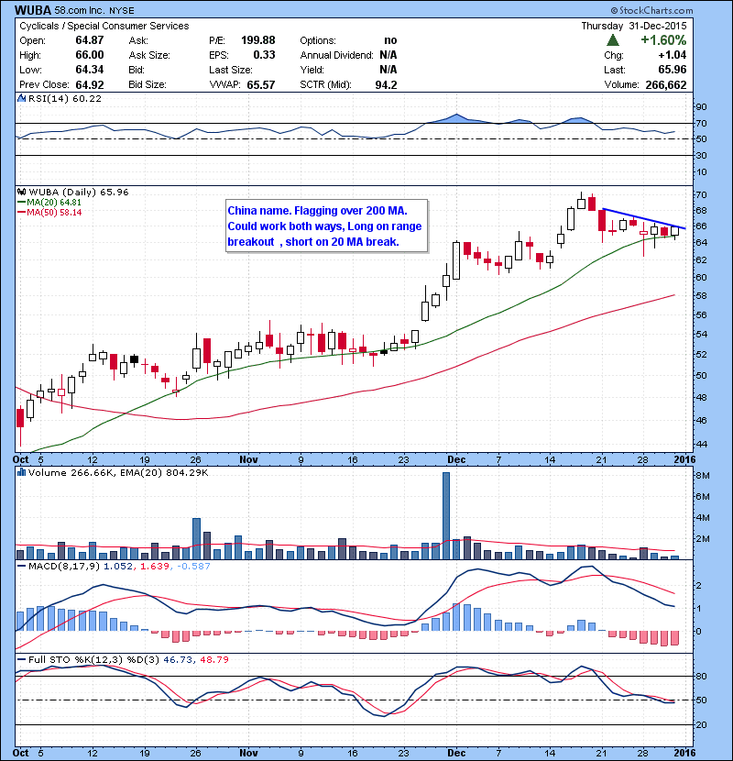
Task: Click the VWAP value 65.57
Action: [x=261, y=85]
